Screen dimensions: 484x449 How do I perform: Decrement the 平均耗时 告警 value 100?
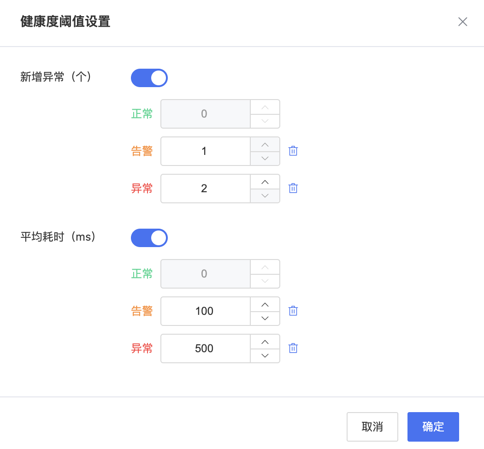pos(265,318)
